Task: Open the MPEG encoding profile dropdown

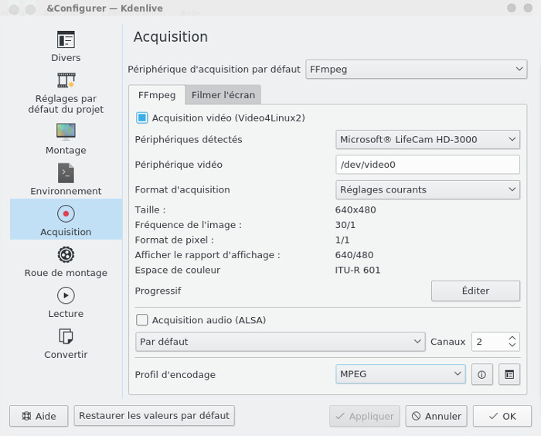Action: click(400, 374)
